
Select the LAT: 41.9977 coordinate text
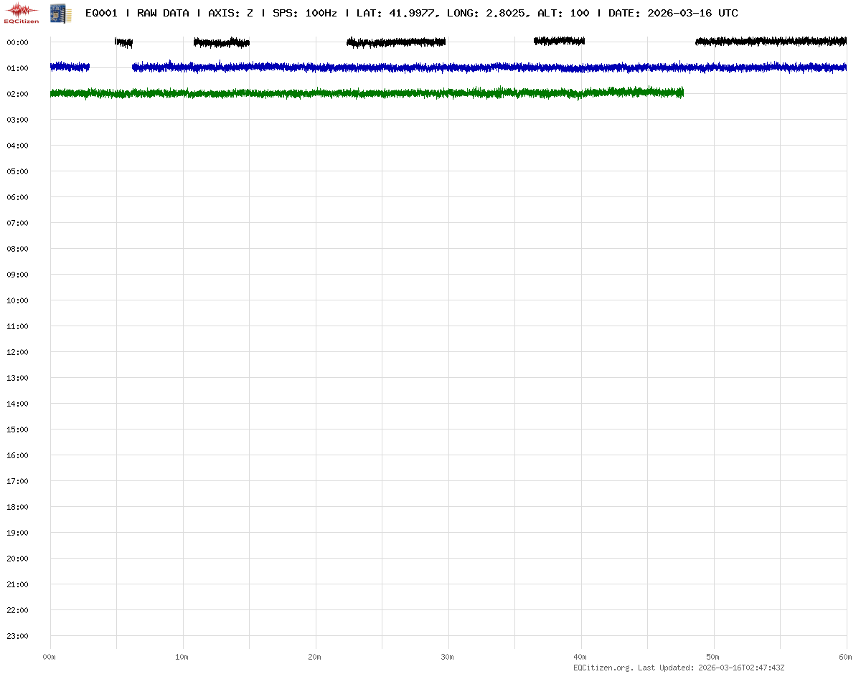396,13
